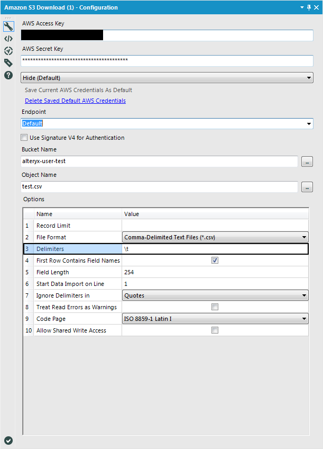
Task: Open the Annotation tag icon
Action: (x=8, y=62)
